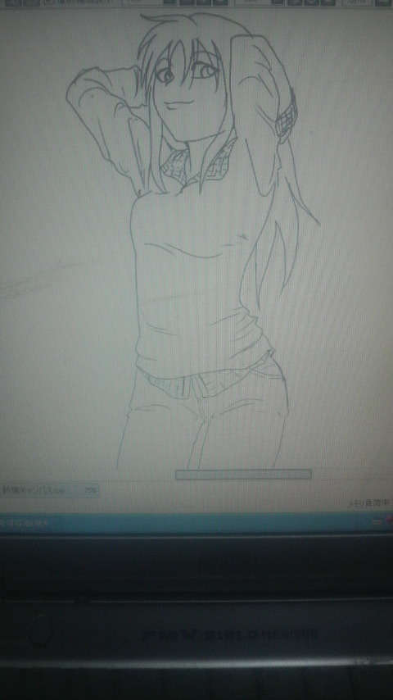Open the stabilizer dropdown in top toolbar
This screenshot has height=700, width=393.
[356, 2]
